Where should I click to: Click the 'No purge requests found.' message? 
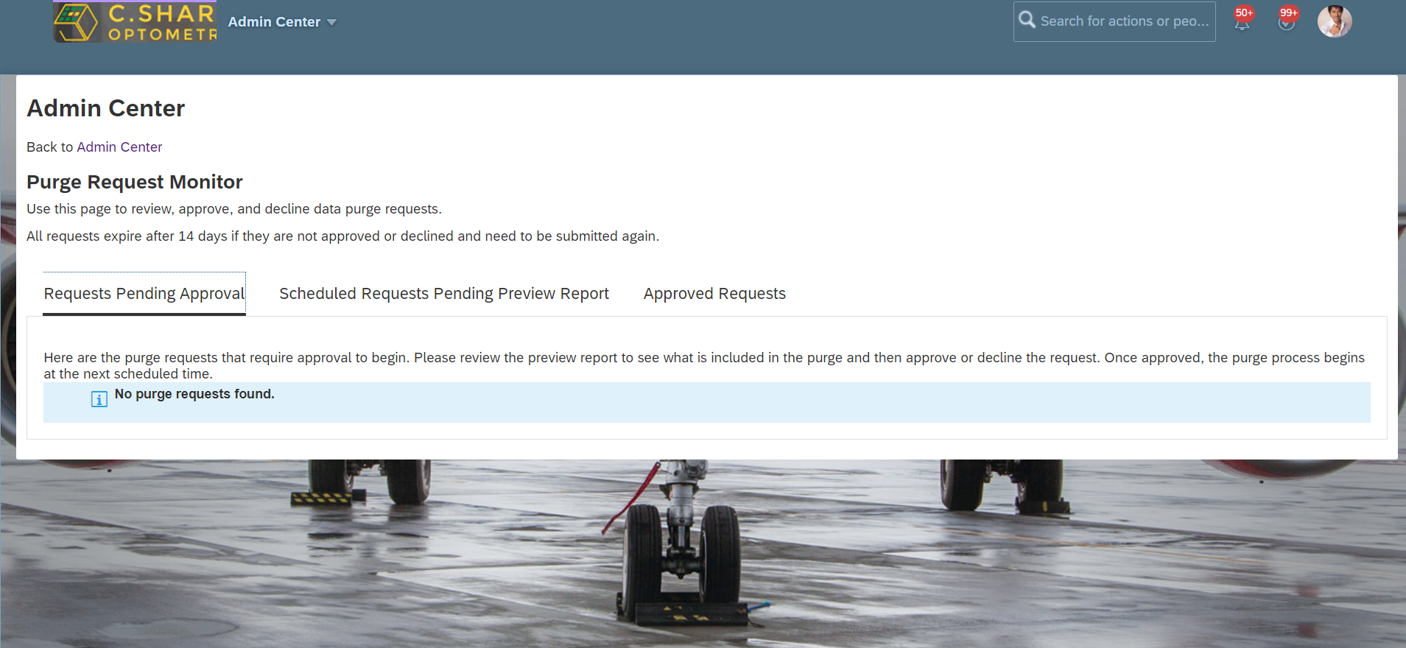coord(194,394)
